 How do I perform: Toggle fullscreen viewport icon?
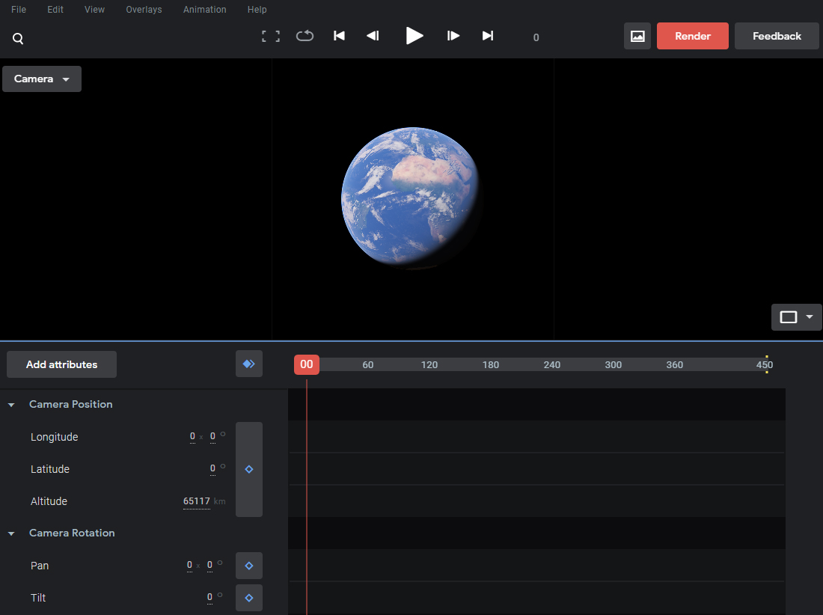coord(271,36)
